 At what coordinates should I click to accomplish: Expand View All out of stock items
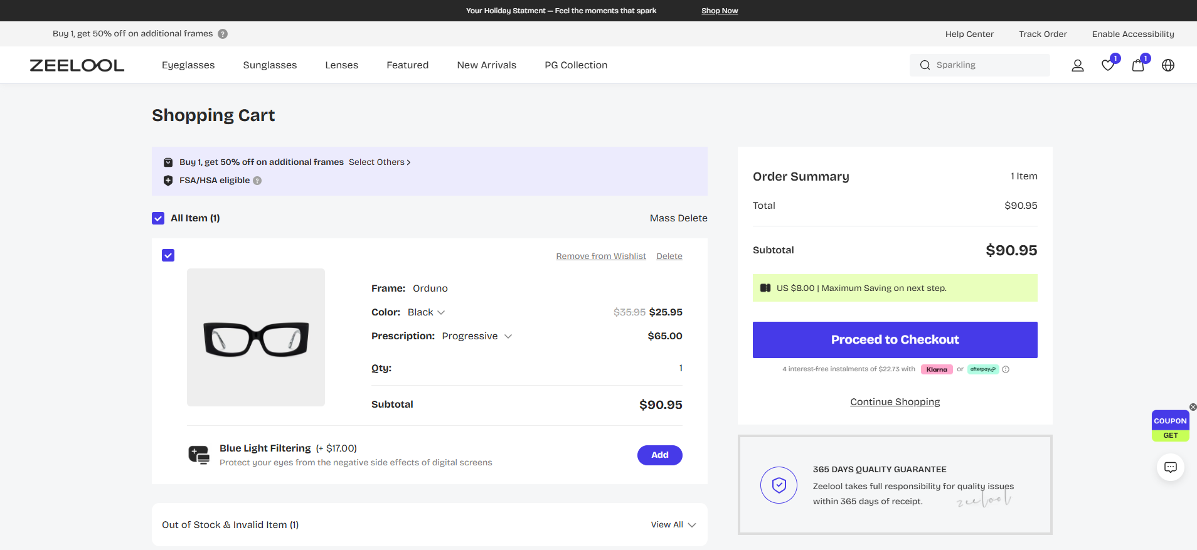[x=673, y=525]
